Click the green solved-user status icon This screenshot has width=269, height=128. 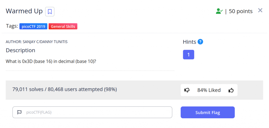point(219,11)
